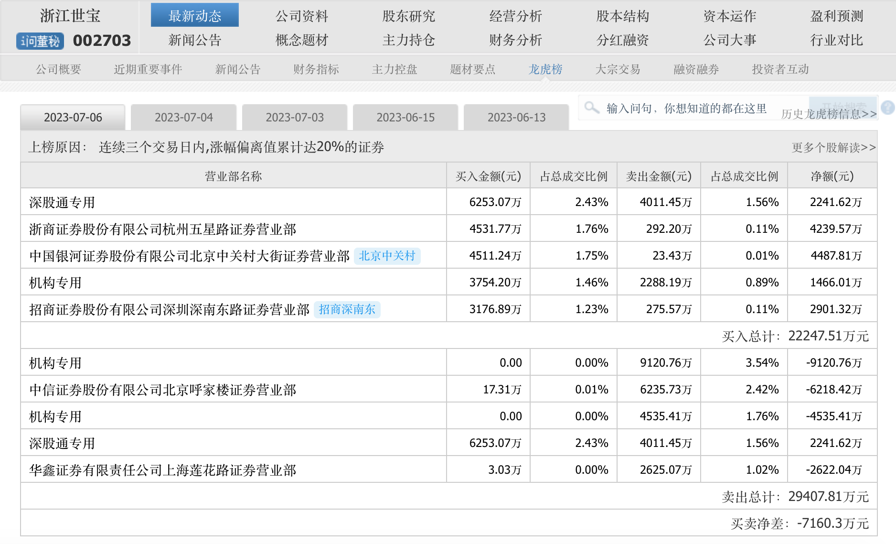
Task: Click the 北京中关村 tag badge
Action: (x=387, y=256)
